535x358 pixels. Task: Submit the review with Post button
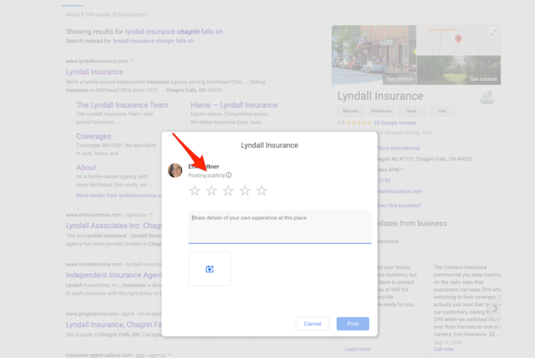pos(352,324)
